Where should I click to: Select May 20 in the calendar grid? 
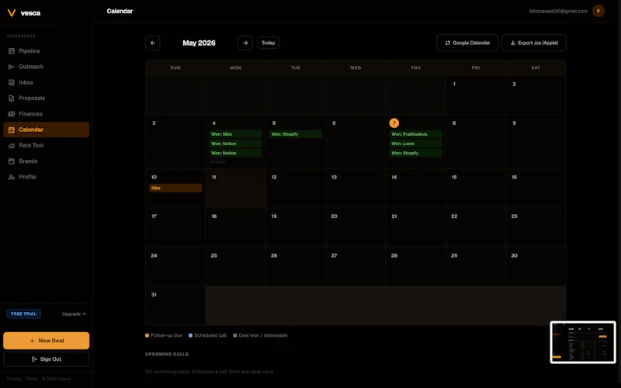point(356,227)
